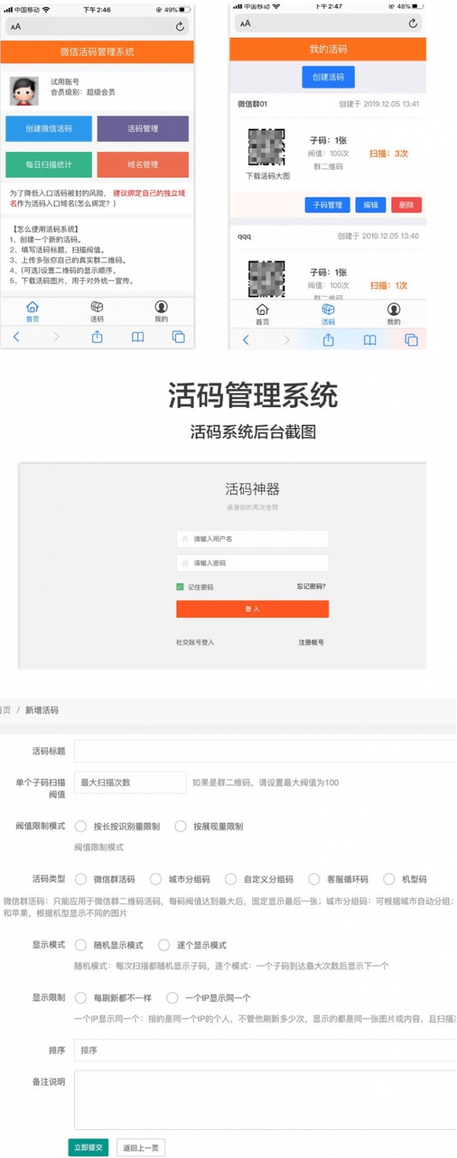The image size is (457, 1158).
Task: Tap the 活码 cube icon in left phone
Action: [x=97, y=307]
